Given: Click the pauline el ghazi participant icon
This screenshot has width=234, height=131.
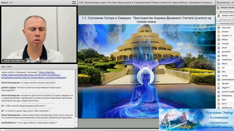Looking at the screenshot, I should click(x=219, y=92).
